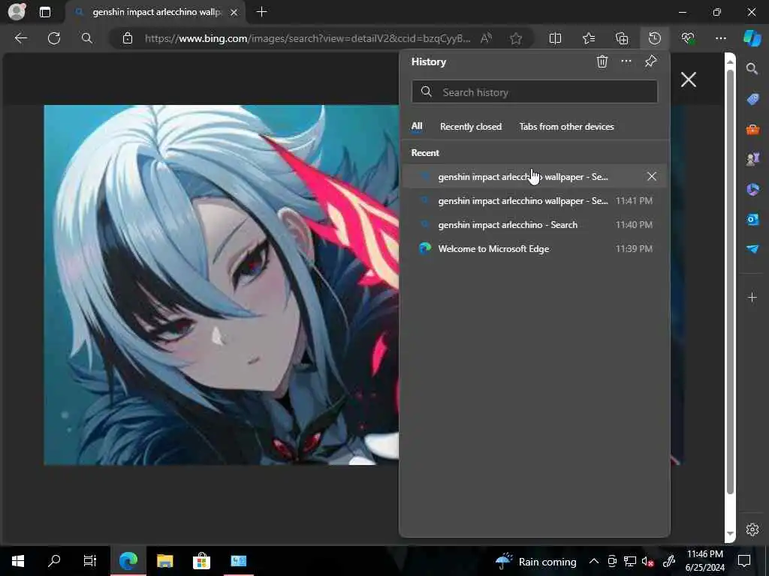Open sidebar Outlook icon
This screenshot has height=576, width=769.
752,219
